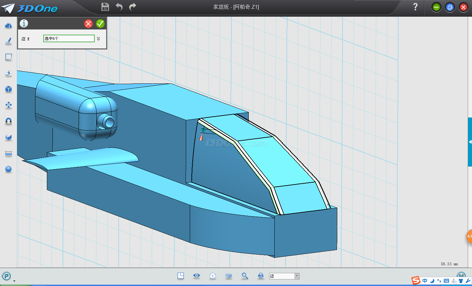
Task: Select the move arrows transform tool
Action: [x=9, y=105]
